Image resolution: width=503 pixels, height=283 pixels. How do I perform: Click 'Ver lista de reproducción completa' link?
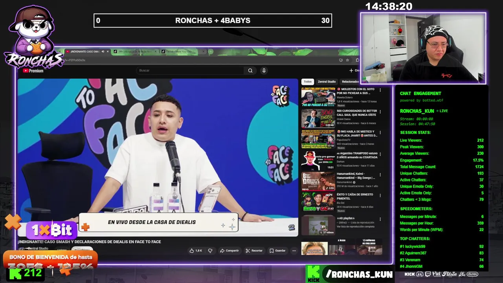point(356,227)
